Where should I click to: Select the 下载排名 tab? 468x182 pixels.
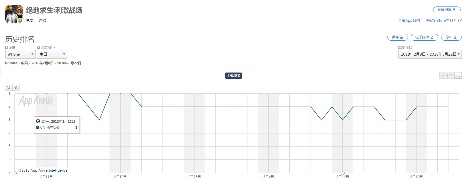coord(234,76)
